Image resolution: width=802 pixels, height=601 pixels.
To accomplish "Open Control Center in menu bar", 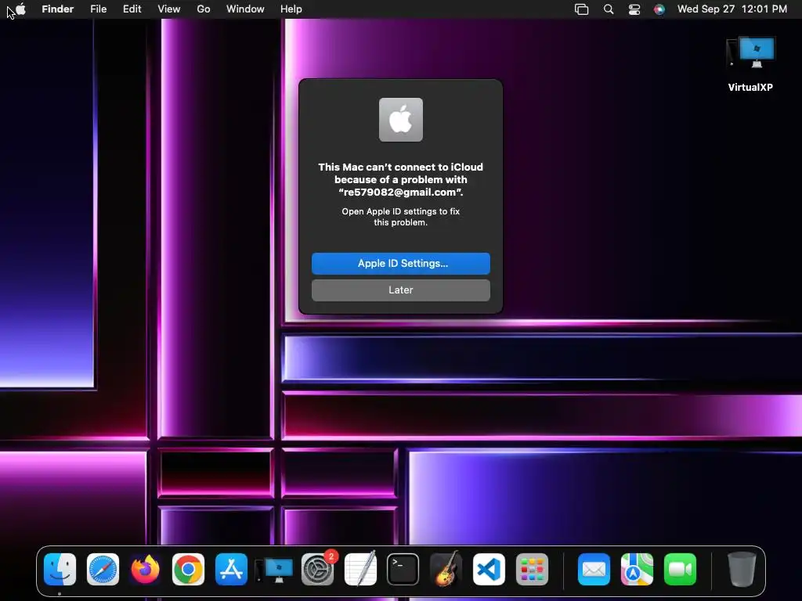I will pyautogui.click(x=634, y=9).
